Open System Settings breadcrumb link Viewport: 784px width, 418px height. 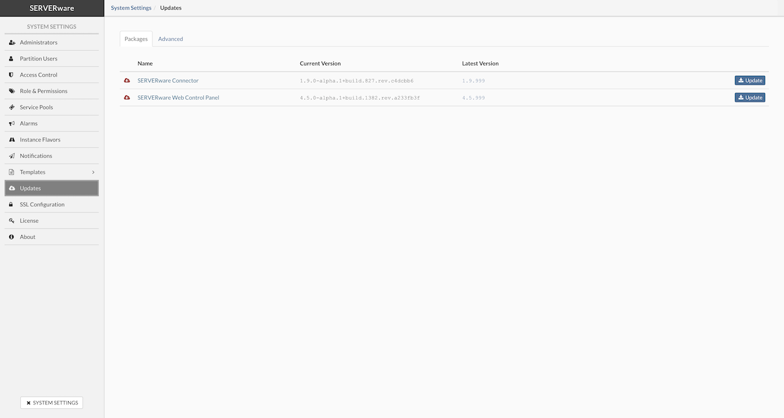pos(131,8)
